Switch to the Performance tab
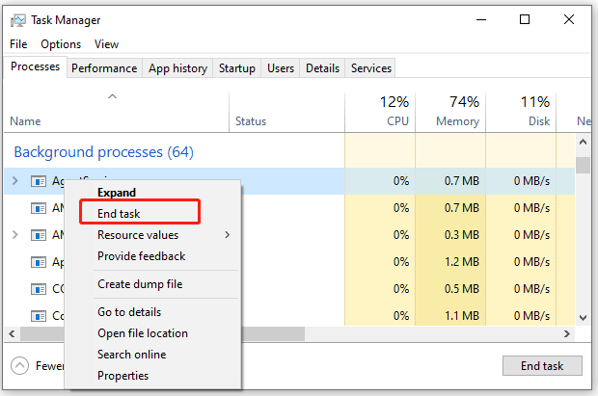The image size is (598, 396). point(104,68)
